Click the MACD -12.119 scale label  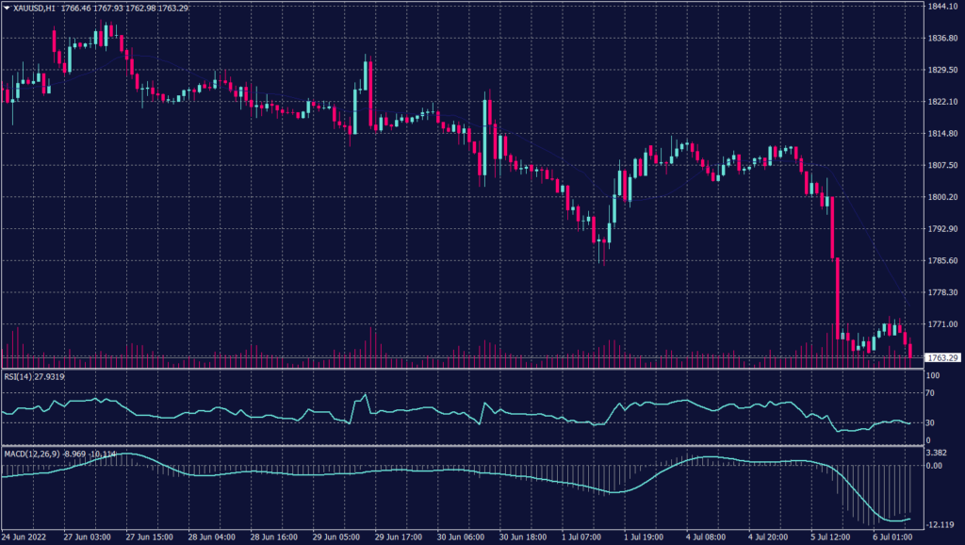point(940,524)
